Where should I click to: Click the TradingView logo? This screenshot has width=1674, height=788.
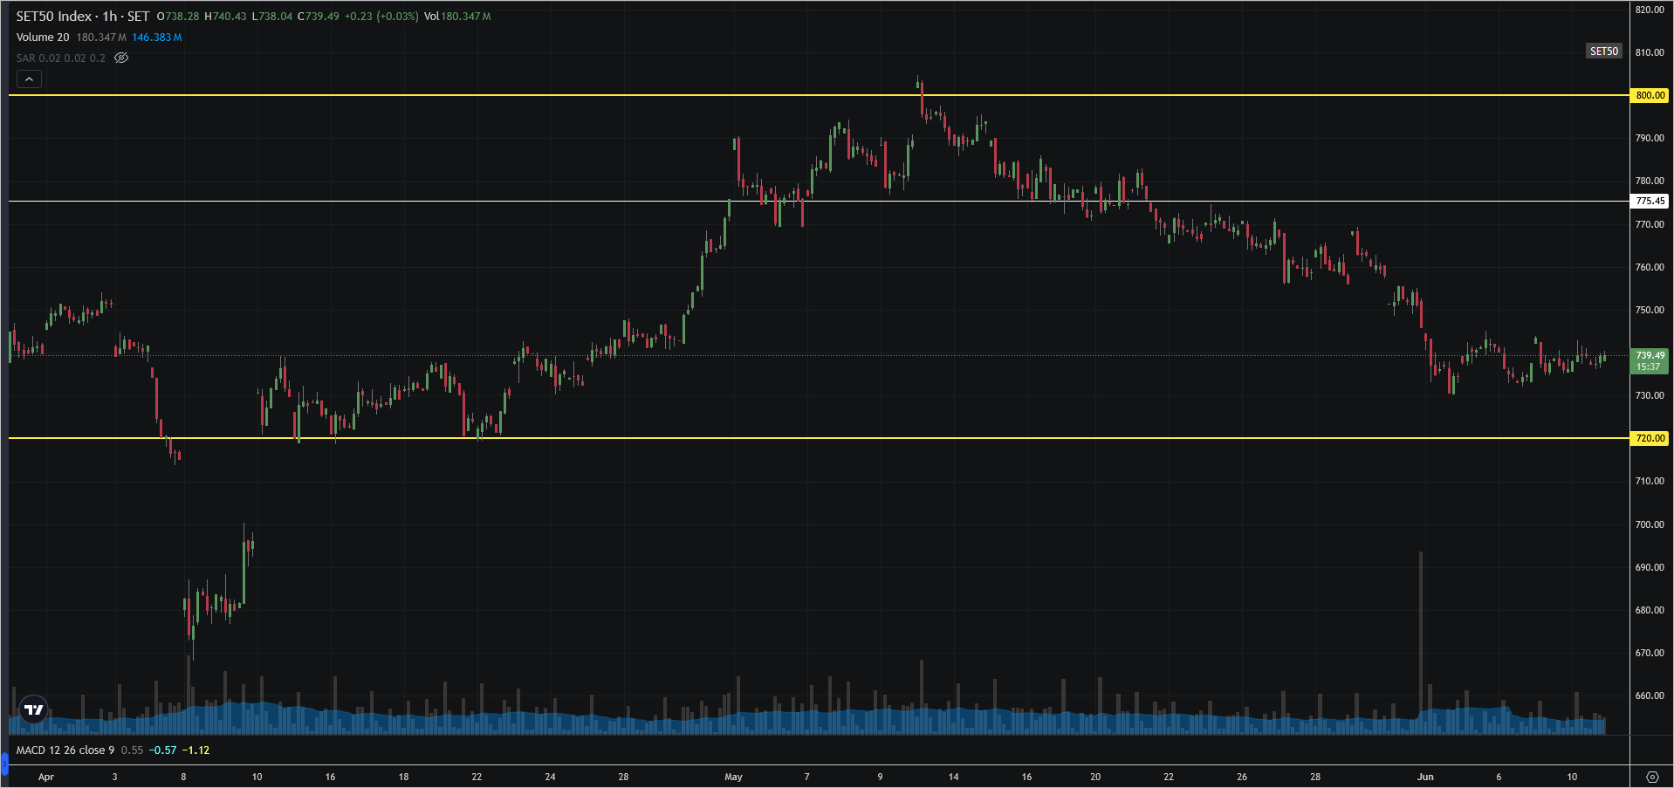pos(34,709)
